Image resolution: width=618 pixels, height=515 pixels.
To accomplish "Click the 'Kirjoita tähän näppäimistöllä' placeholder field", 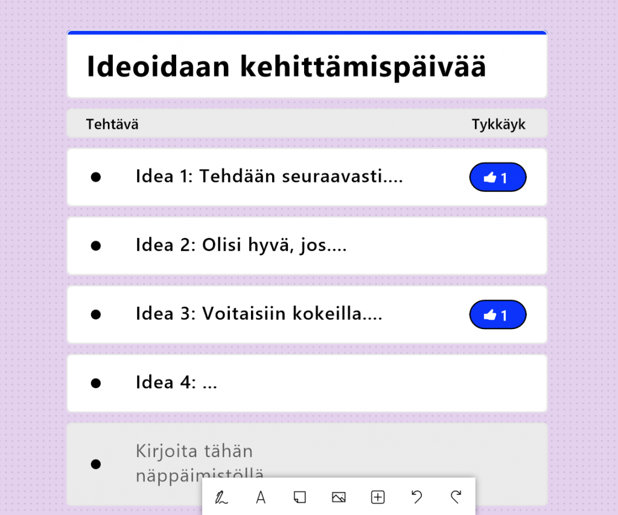I will point(194,462).
